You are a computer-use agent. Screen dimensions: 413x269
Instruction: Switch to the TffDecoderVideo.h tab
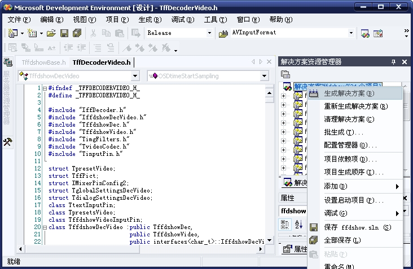(102, 62)
